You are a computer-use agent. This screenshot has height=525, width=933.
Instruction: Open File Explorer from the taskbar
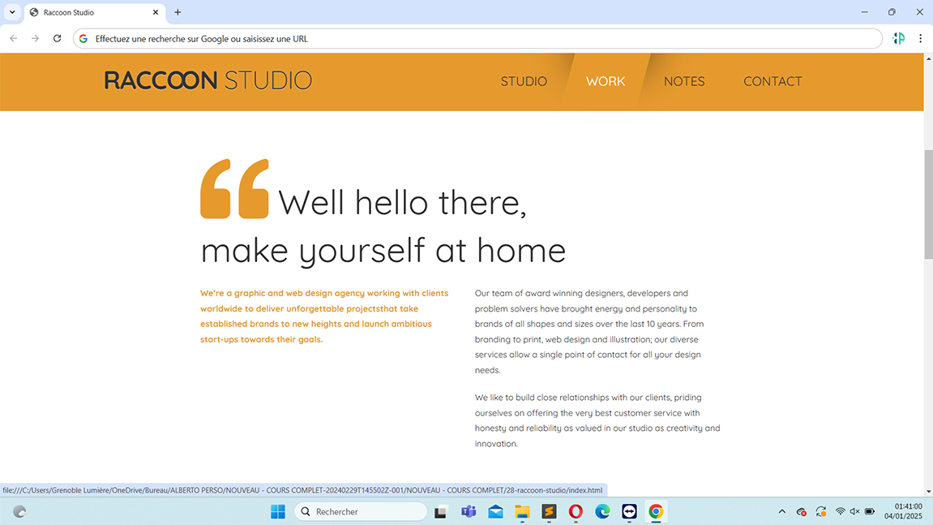coord(522,511)
